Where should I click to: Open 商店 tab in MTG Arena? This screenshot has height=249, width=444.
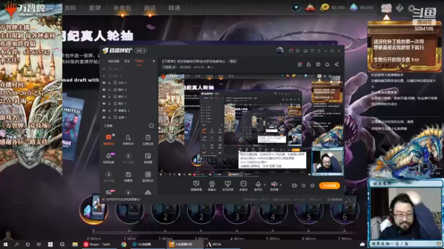tap(149, 8)
